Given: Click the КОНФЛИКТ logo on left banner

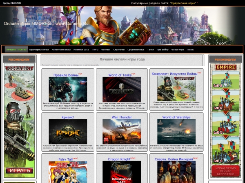Looking at the screenshot, I should click(x=19, y=68).
